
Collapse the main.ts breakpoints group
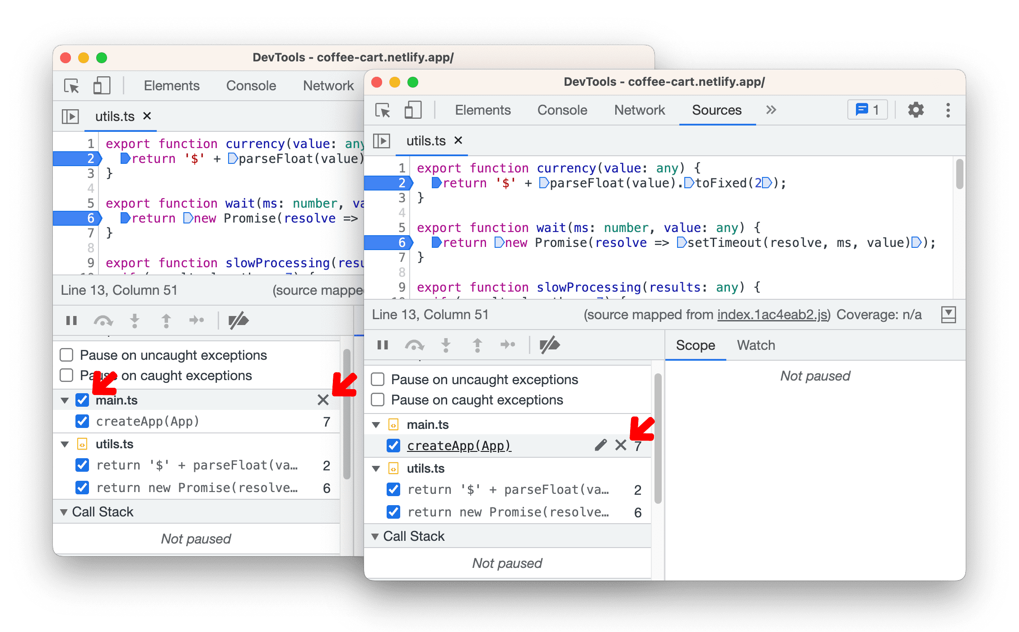[x=377, y=424]
